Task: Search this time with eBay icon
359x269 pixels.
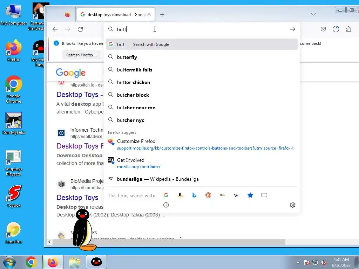Action: tap(222, 195)
